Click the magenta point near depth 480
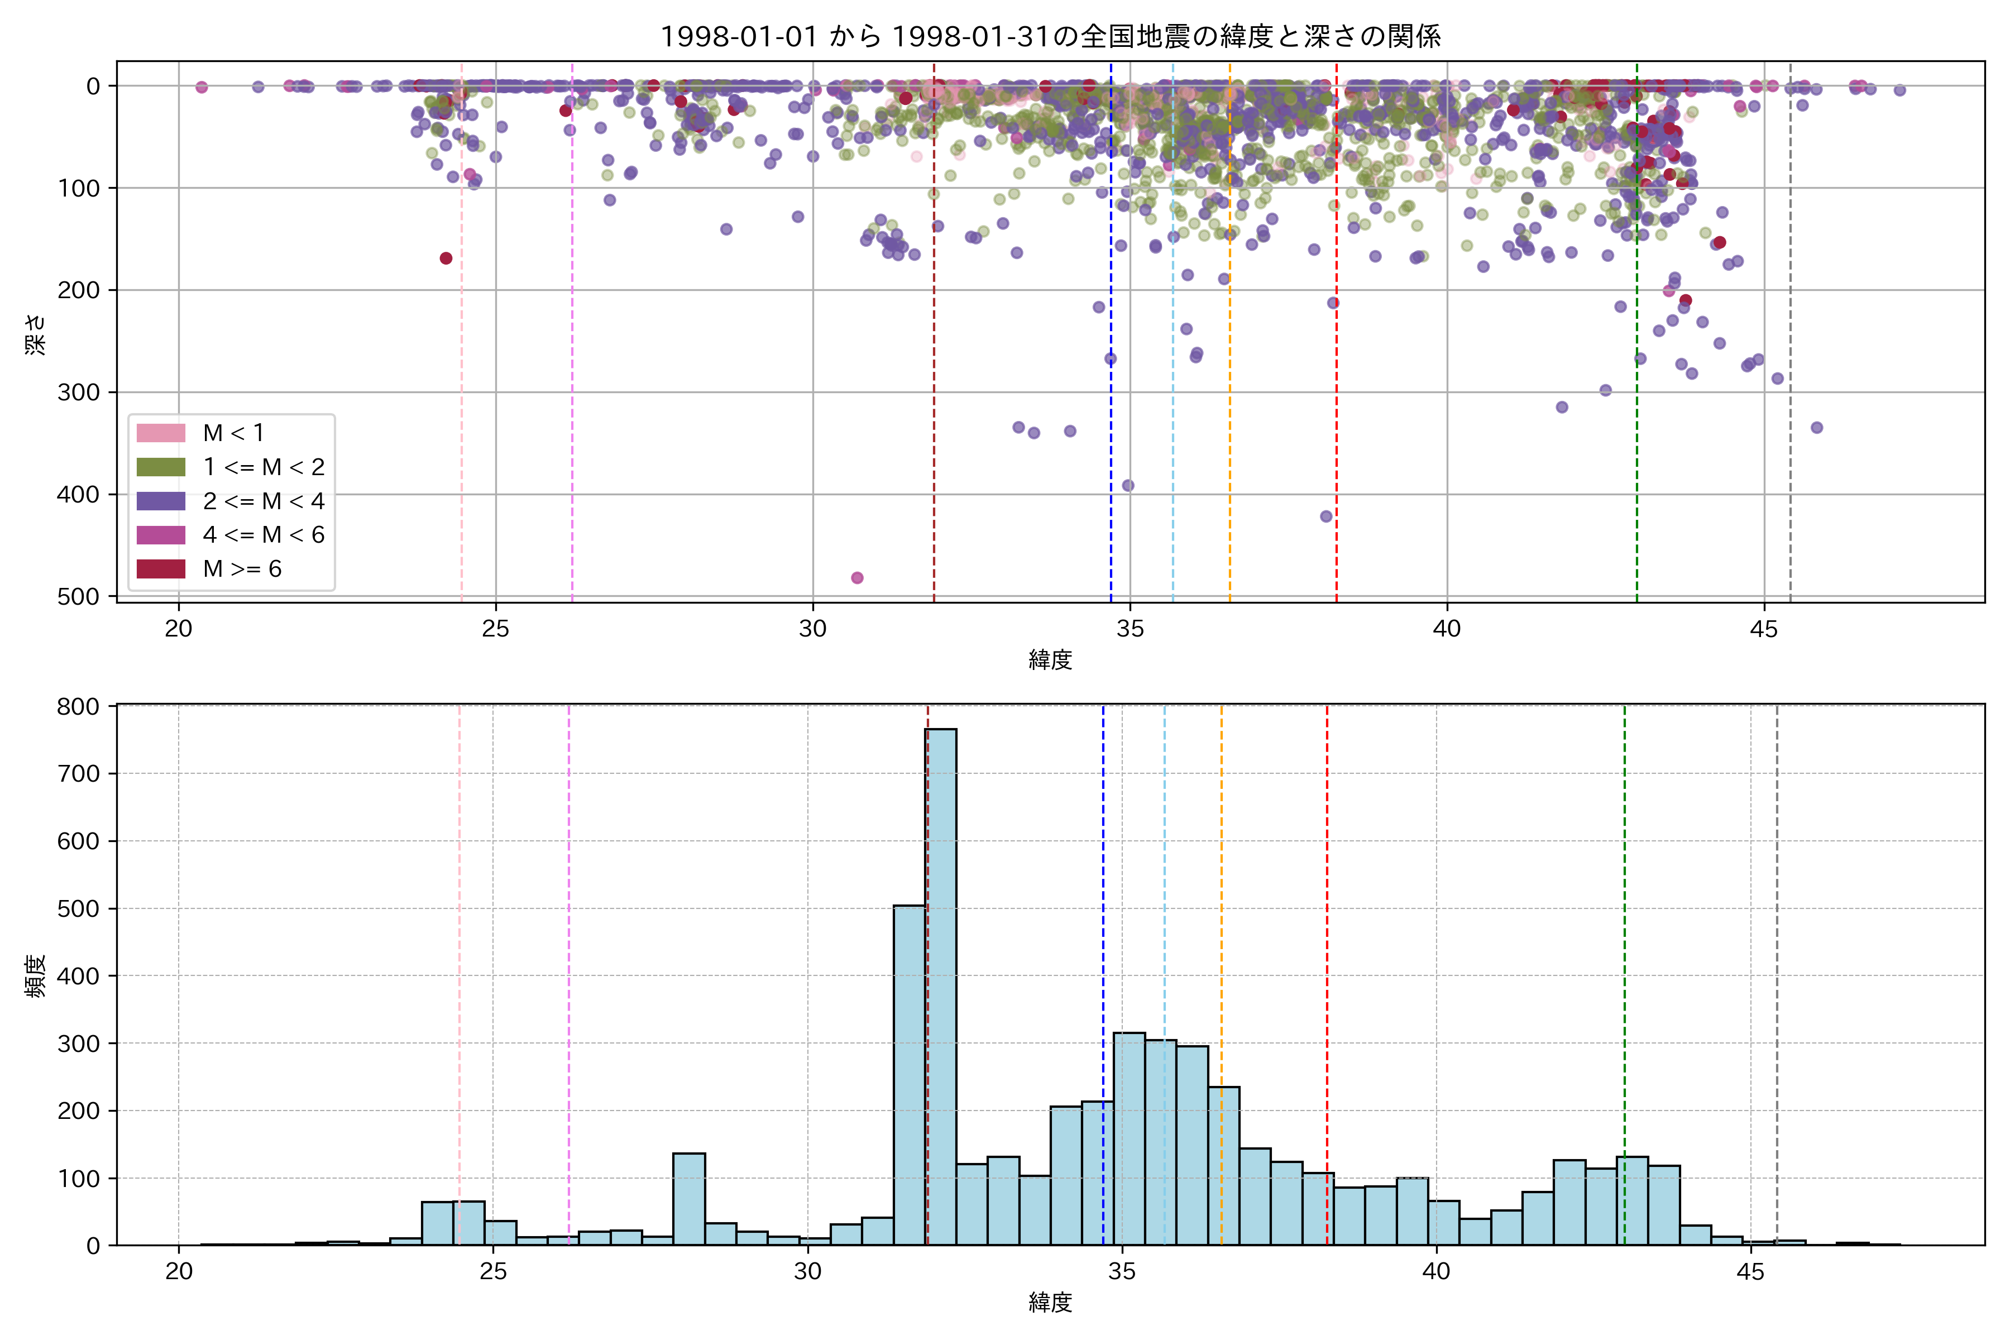Screen dimensions: 2010x1340 click(857, 578)
